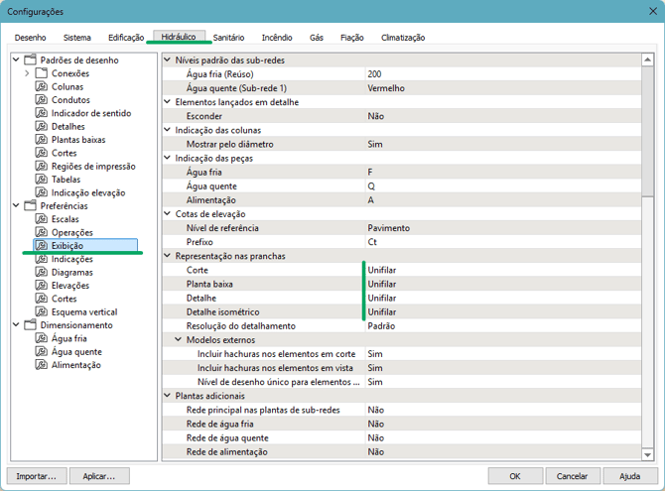Screen dimensions: 665x491
Task: Select the Diagramas item icon
Action: [42, 272]
